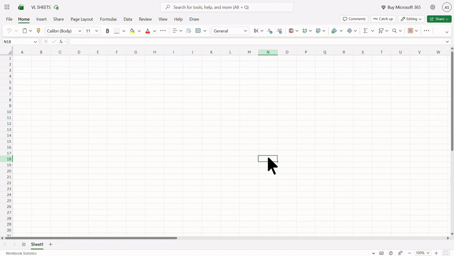
Task: Click Workbook Statistics in status bar
Action: [21, 253]
